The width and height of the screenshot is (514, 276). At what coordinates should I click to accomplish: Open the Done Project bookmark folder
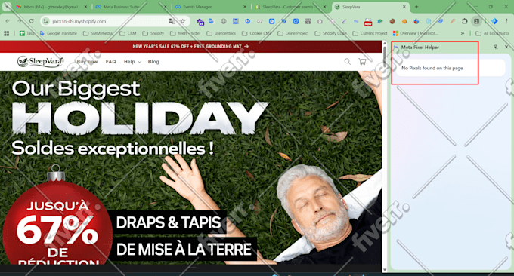pos(293,33)
